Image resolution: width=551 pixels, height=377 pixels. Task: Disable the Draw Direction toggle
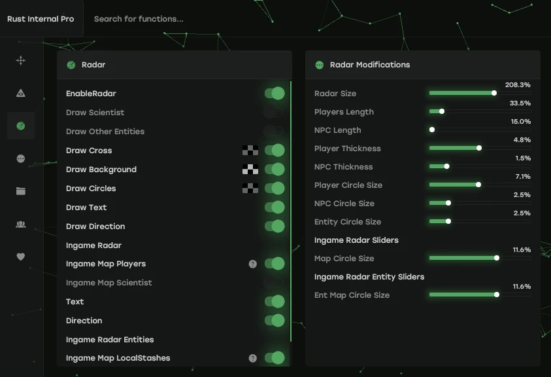coord(275,226)
